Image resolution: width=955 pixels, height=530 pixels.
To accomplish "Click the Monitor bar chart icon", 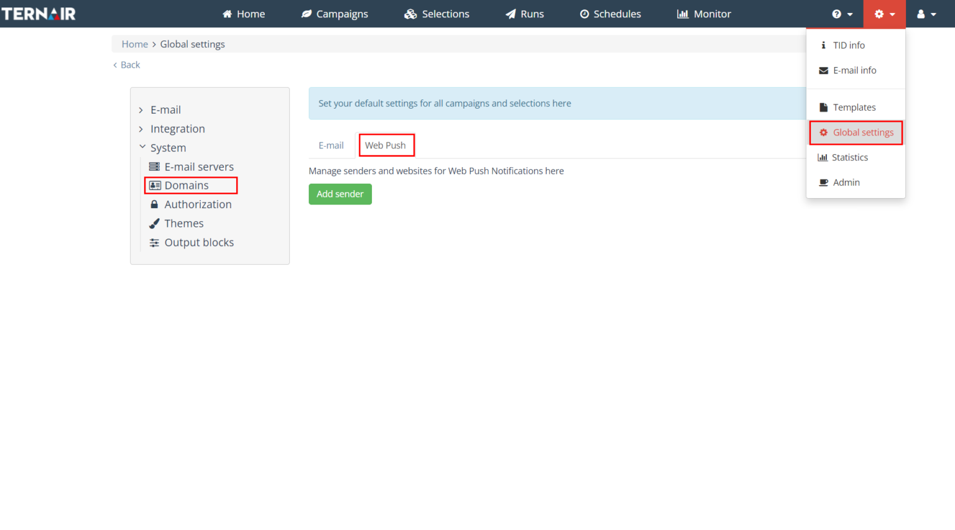I will click(683, 14).
